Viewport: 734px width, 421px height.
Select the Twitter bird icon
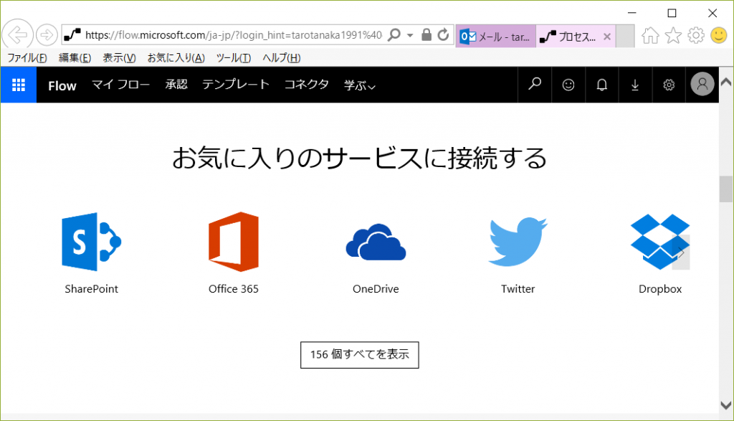(518, 242)
